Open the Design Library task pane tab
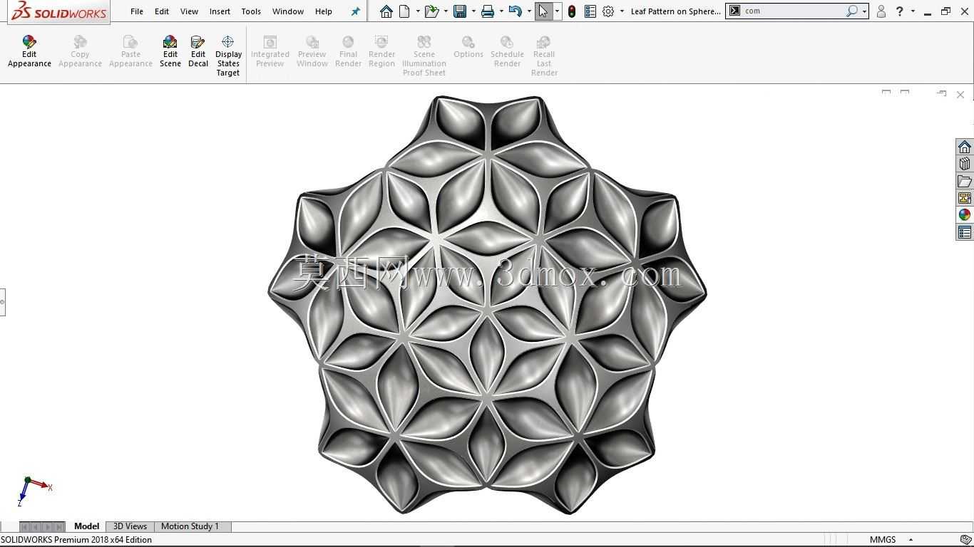974x547 pixels. coord(965,164)
